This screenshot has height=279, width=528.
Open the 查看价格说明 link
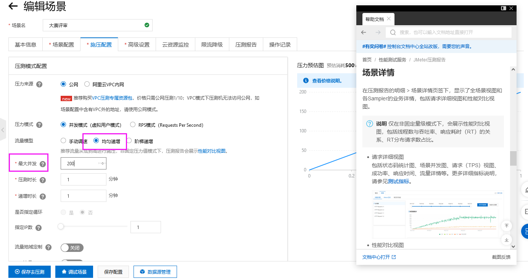[x=327, y=81]
